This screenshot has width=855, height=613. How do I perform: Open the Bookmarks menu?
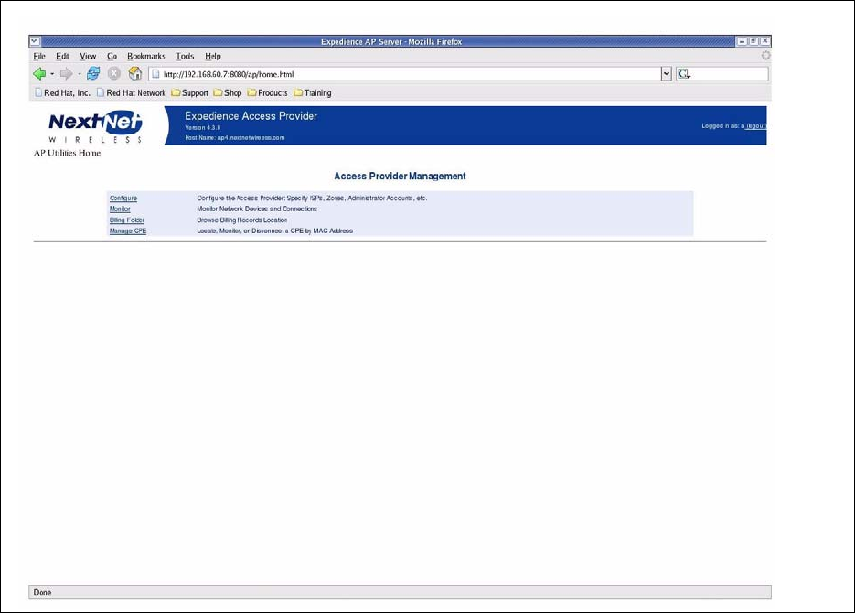pyautogui.click(x=145, y=56)
